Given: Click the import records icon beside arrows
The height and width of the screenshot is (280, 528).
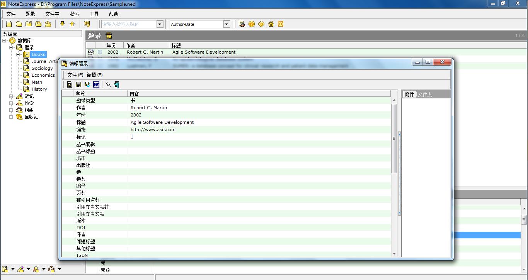Looking at the screenshot, I should coord(87,24).
